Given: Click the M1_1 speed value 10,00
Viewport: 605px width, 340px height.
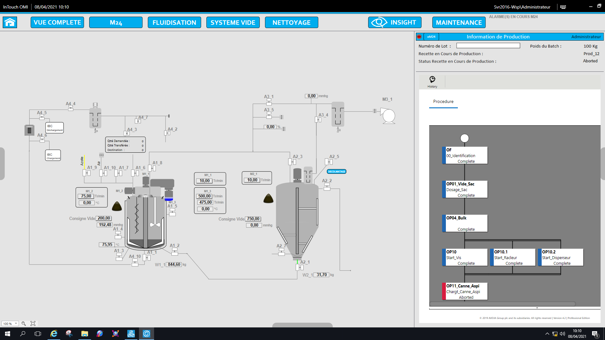Looking at the screenshot, I should click(205, 181).
